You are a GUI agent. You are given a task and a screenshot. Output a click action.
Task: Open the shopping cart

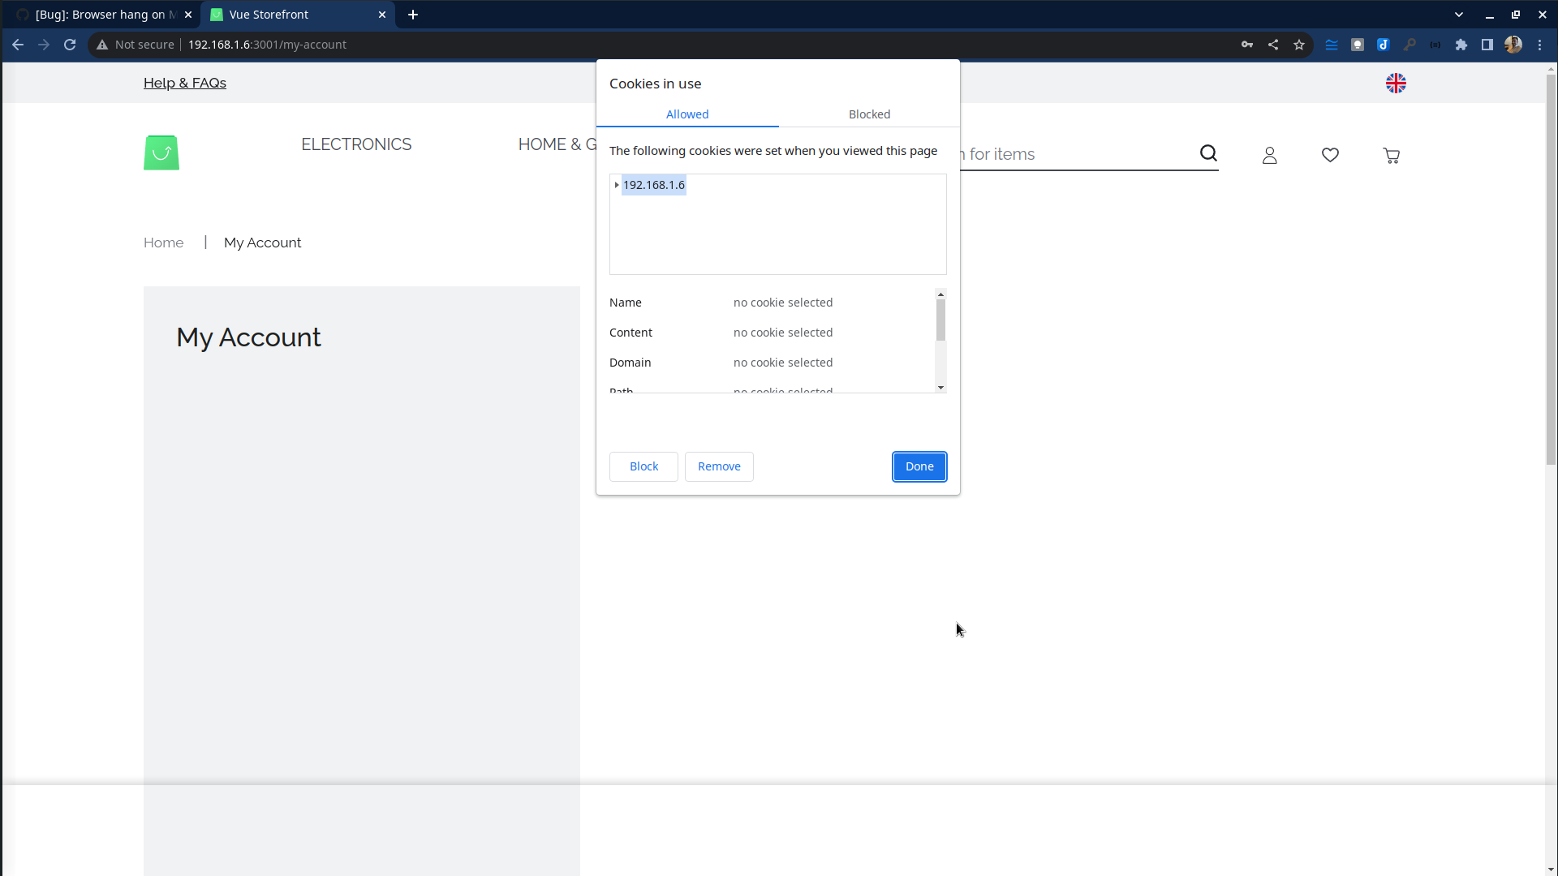coord(1392,155)
